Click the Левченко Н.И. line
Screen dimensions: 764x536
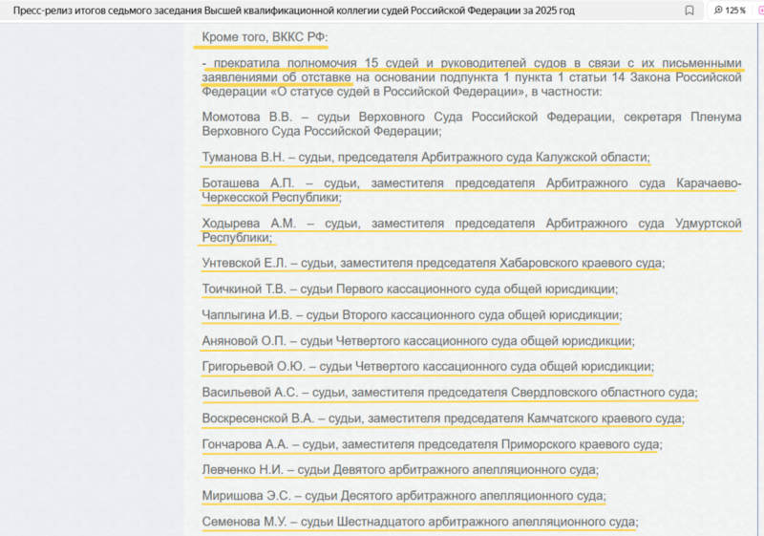pyautogui.click(x=400, y=470)
